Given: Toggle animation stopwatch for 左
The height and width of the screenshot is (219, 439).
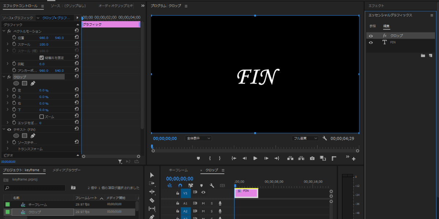Looking at the screenshot, I should [x=14, y=90].
